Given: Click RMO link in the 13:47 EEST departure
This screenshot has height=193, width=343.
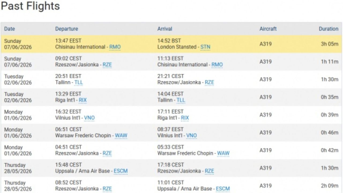Looking at the screenshot, I should pos(115,47).
